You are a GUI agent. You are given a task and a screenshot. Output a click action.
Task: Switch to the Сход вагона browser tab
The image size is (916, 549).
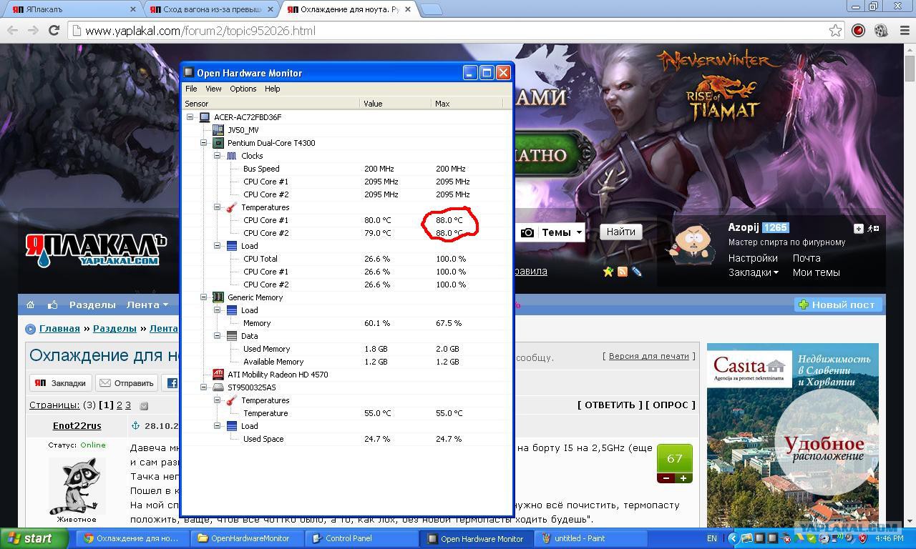212,9
